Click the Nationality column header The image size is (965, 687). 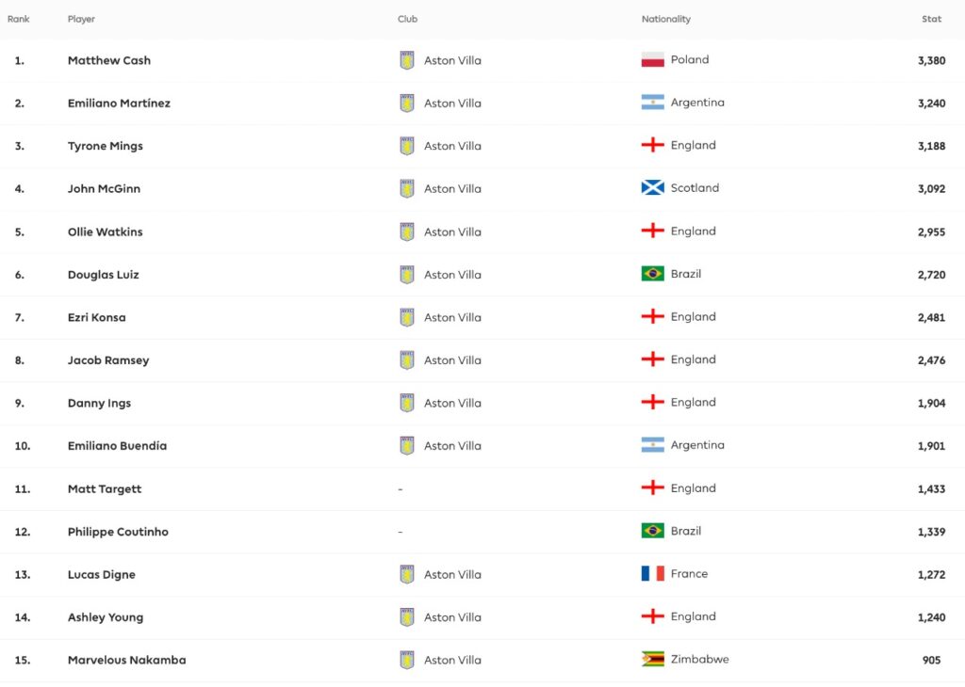click(x=665, y=19)
